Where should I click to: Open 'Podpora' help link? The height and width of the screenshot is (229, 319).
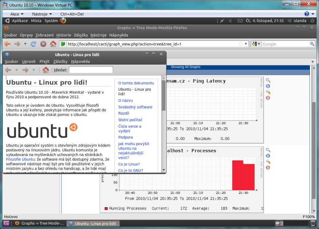[x=125, y=137]
